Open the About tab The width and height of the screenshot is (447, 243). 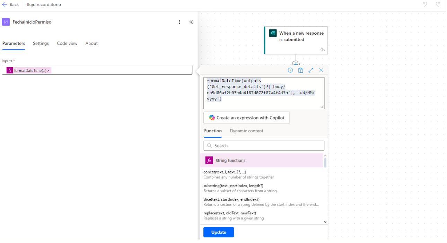click(x=91, y=43)
